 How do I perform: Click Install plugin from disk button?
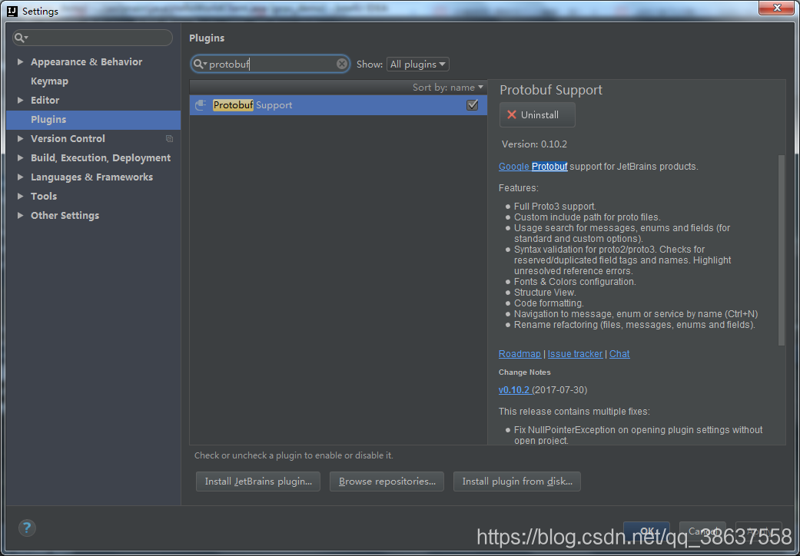[x=517, y=482]
